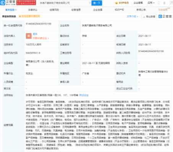
Task: Select the 经营范围 row label
Action: coord(8,125)
